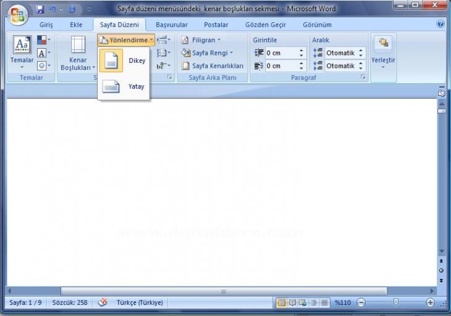The height and width of the screenshot is (316, 451).
Task: Open the Filigran watermark menu
Action: click(201, 40)
